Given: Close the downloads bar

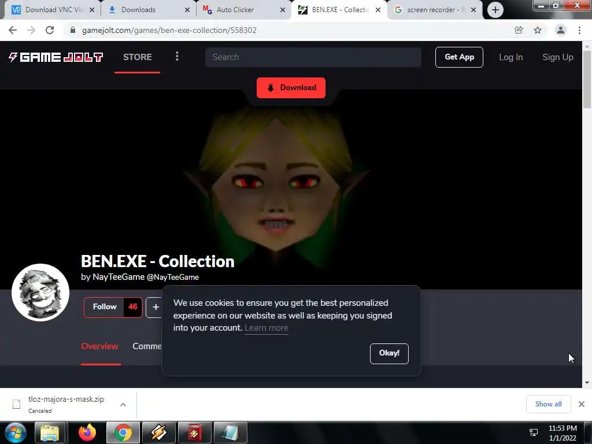Looking at the screenshot, I should click(x=582, y=404).
